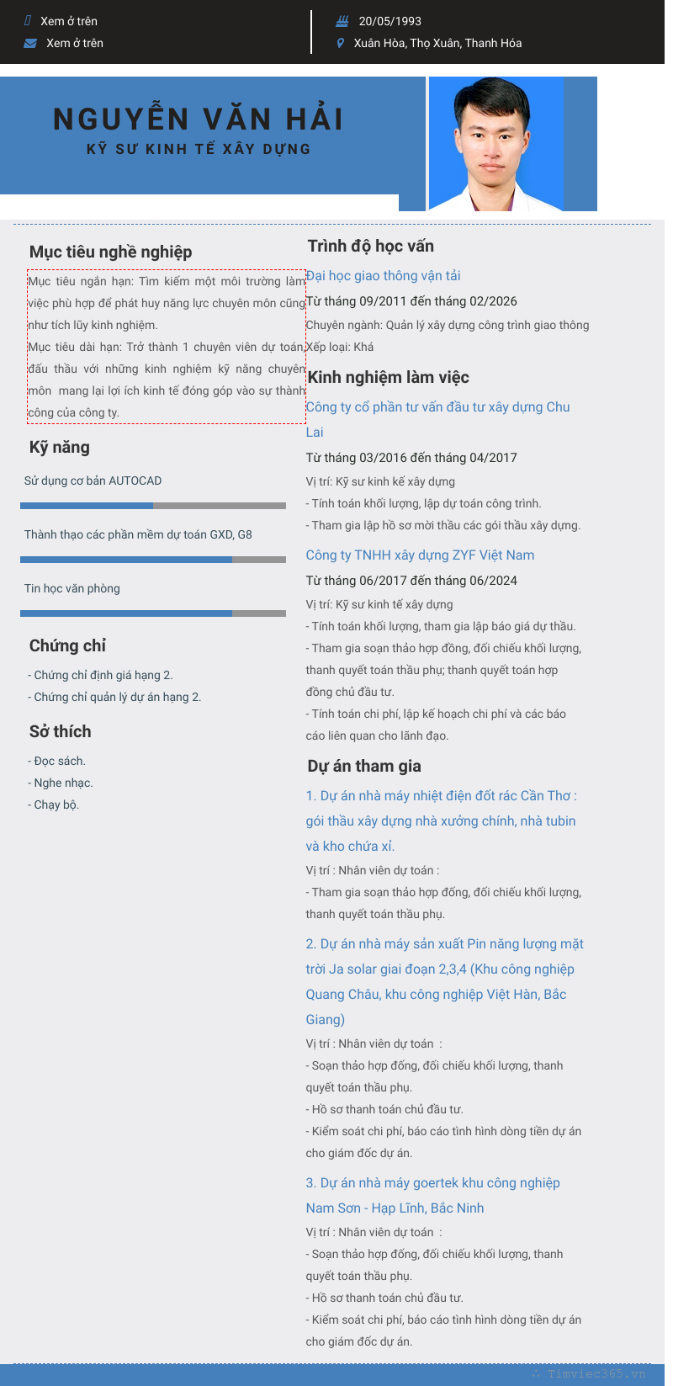Click the address Xuân Hòa, Thọ Xuân, Thanh Hóa
The image size is (673, 1386).
pyautogui.click(x=437, y=43)
